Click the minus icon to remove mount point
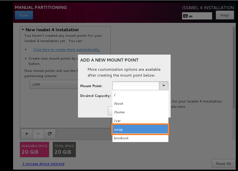The image size is (238, 171). 38,134
